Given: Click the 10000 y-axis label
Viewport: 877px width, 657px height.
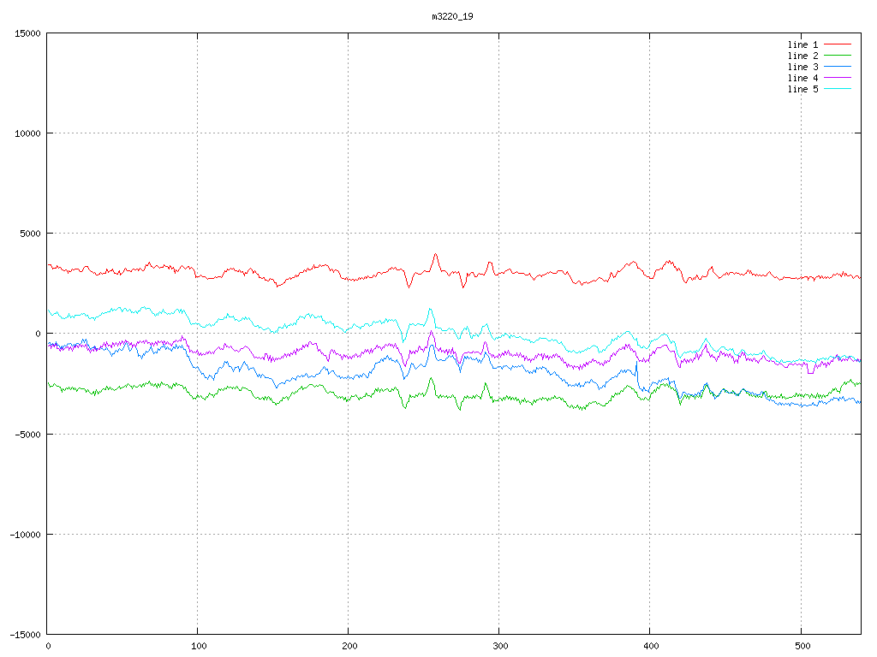Looking at the screenshot, I should click(28, 133).
